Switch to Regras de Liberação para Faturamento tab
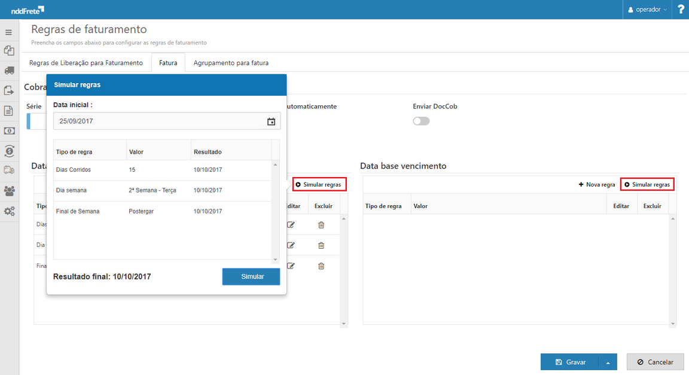689x375 pixels. tap(86, 63)
